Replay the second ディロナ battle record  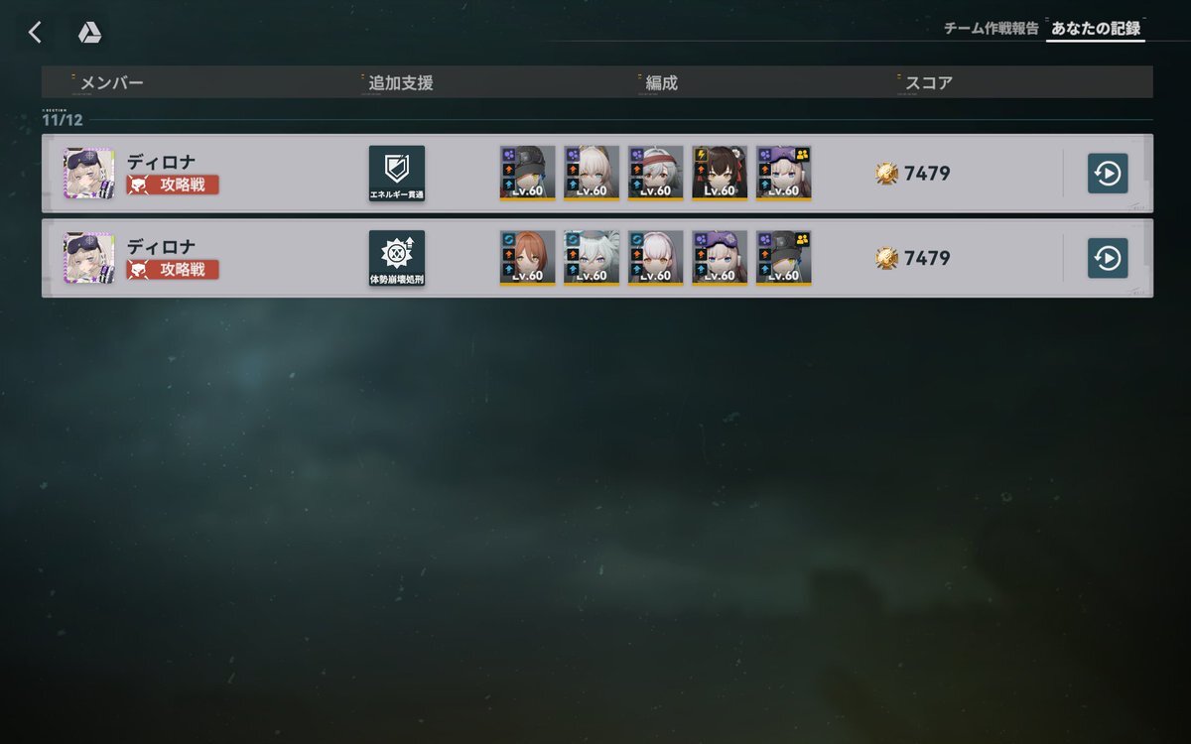click(x=1108, y=259)
